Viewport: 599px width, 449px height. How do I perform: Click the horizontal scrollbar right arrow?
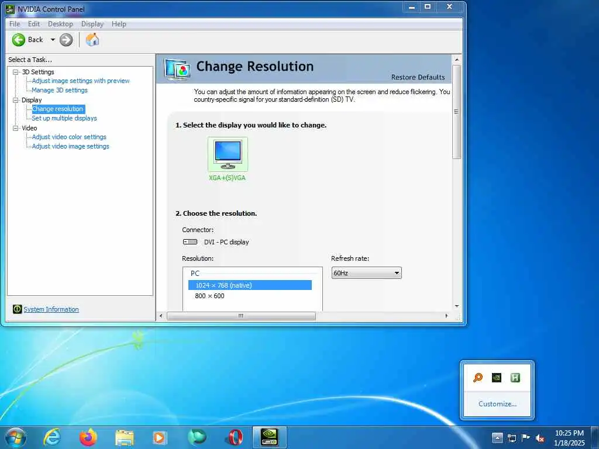(446, 316)
